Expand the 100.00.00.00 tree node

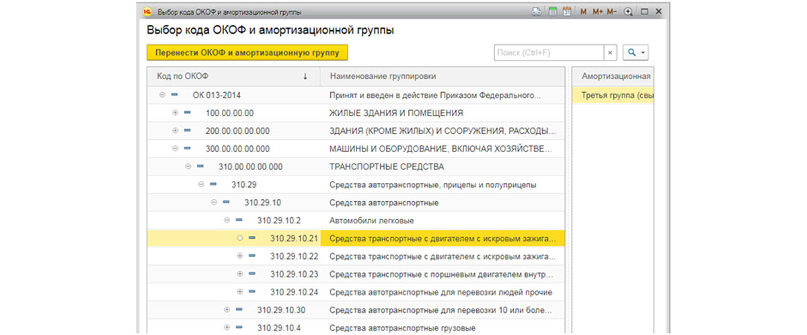[x=176, y=112]
